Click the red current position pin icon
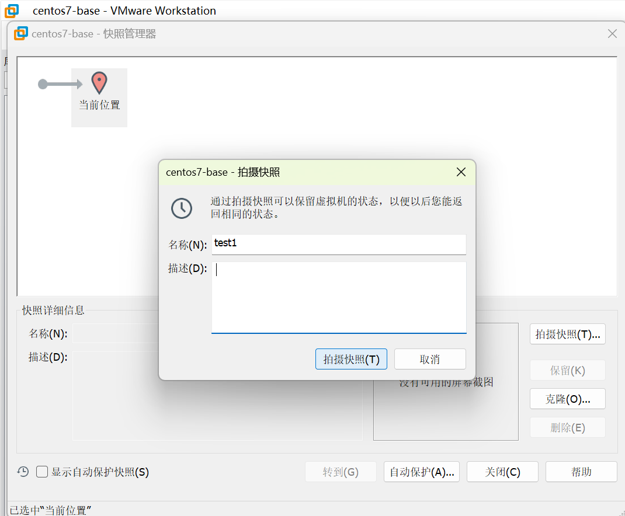 [99, 83]
